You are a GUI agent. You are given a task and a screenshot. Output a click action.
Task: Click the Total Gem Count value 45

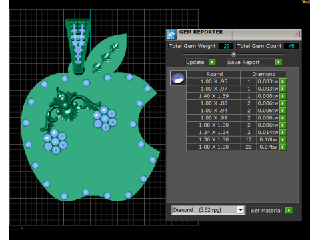291,46
